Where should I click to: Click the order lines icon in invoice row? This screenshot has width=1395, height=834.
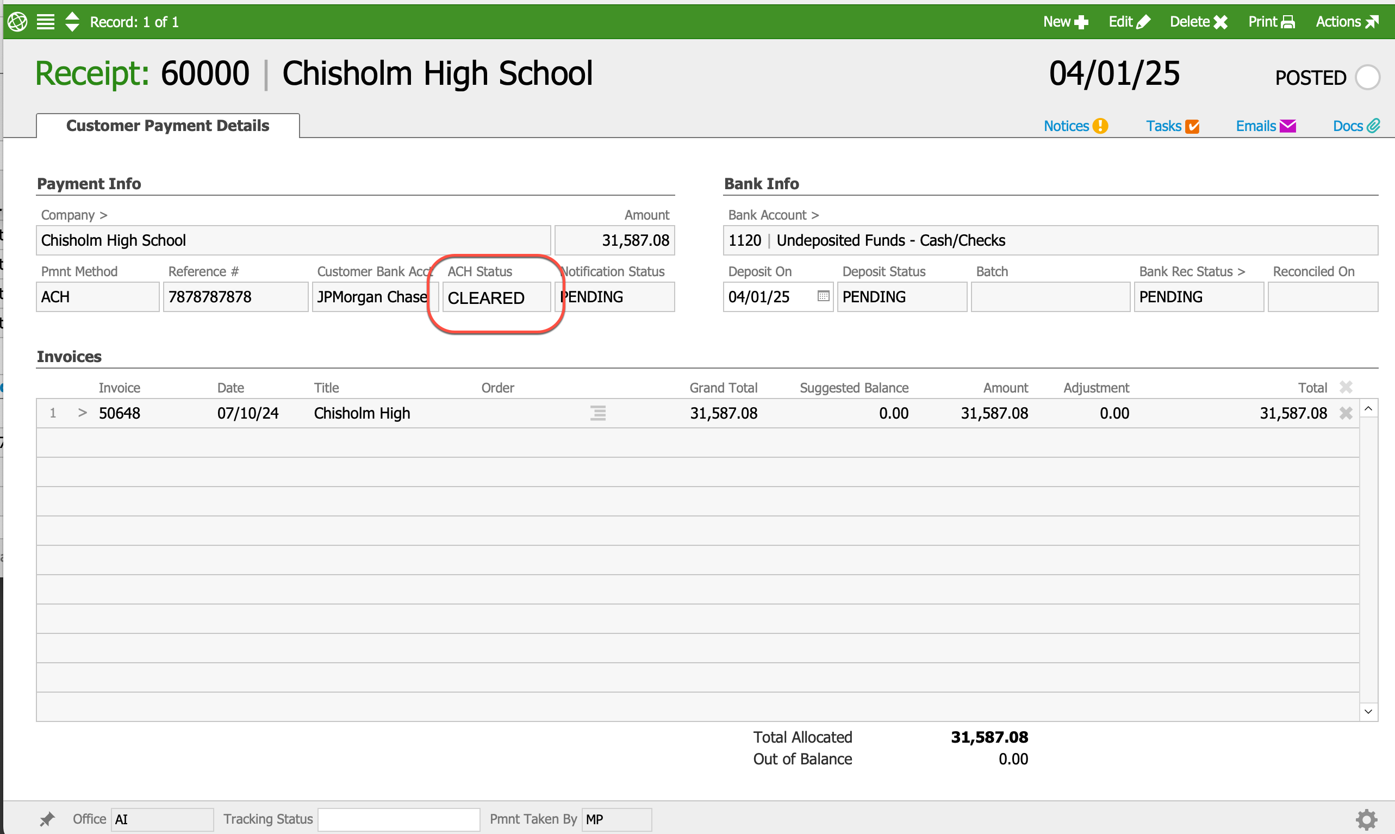(x=598, y=413)
